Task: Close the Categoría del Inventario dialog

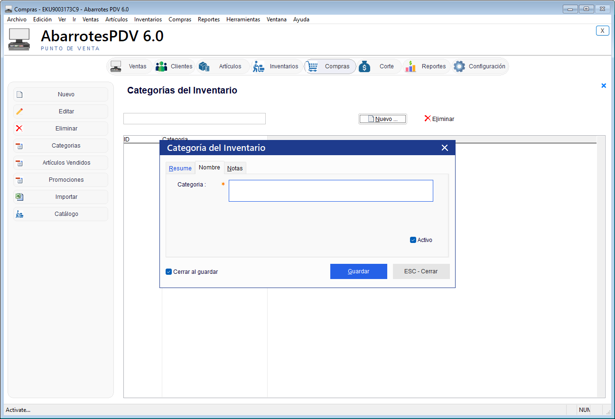Action: click(x=445, y=148)
